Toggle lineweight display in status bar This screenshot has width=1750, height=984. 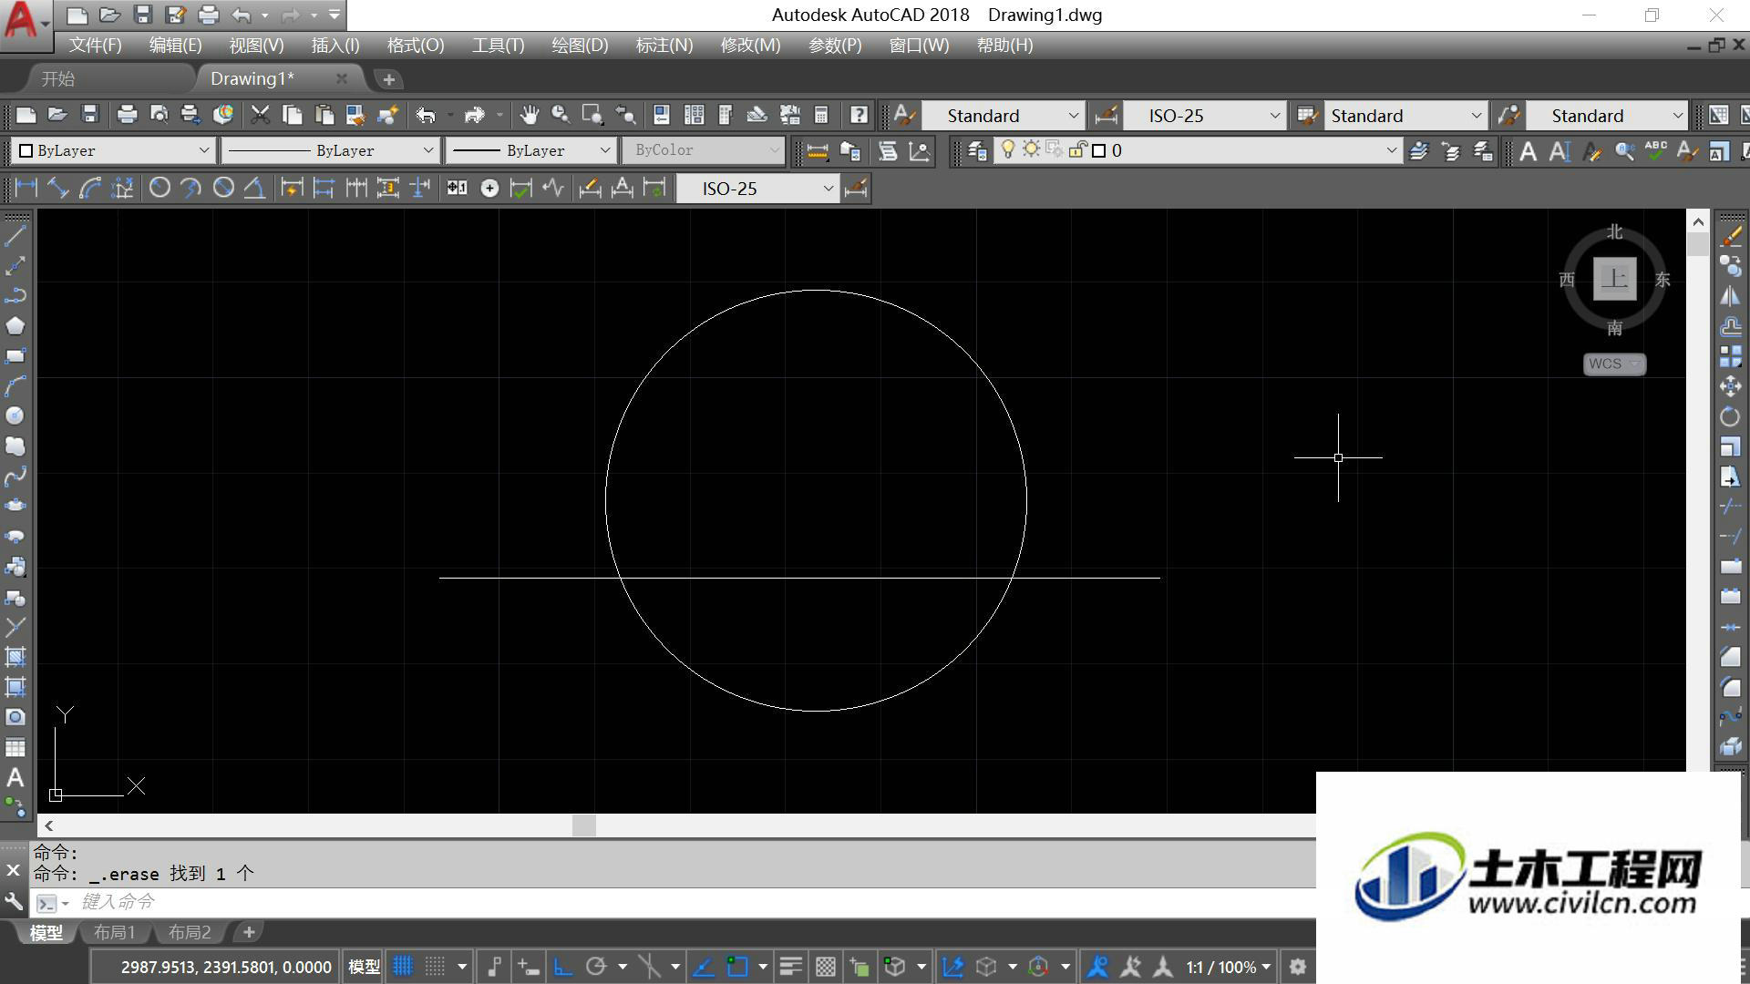[791, 967]
